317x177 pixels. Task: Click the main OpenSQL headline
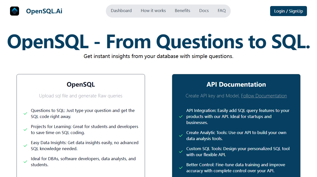[x=158, y=41]
